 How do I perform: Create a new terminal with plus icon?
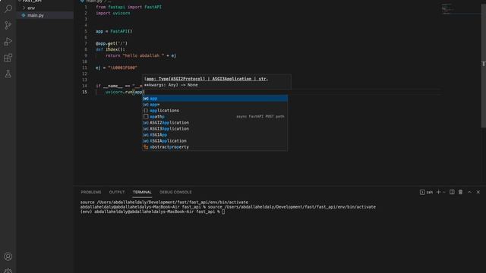click(439, 192)
